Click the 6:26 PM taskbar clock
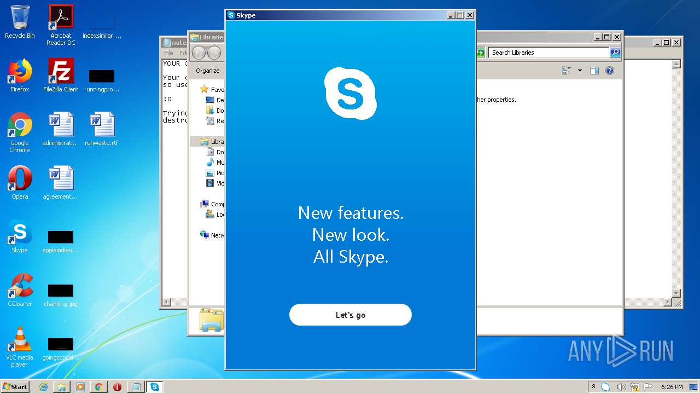 tap(672, 387)
